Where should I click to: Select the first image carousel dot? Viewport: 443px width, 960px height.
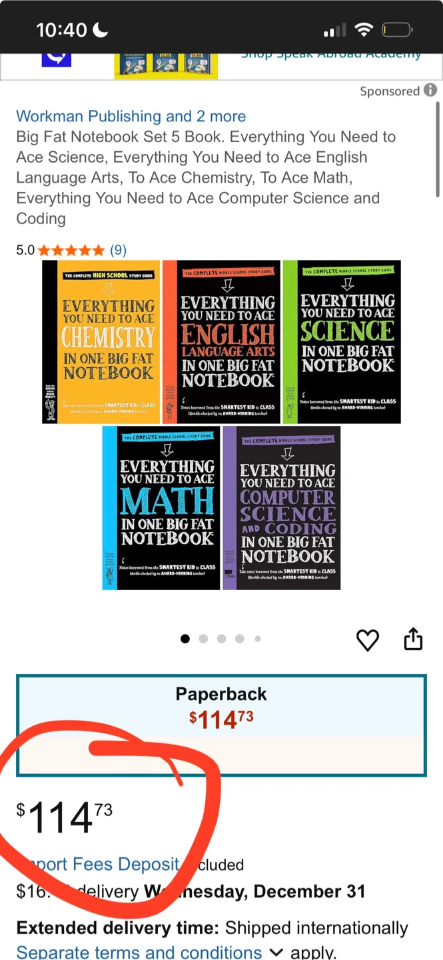click(185, 639)
